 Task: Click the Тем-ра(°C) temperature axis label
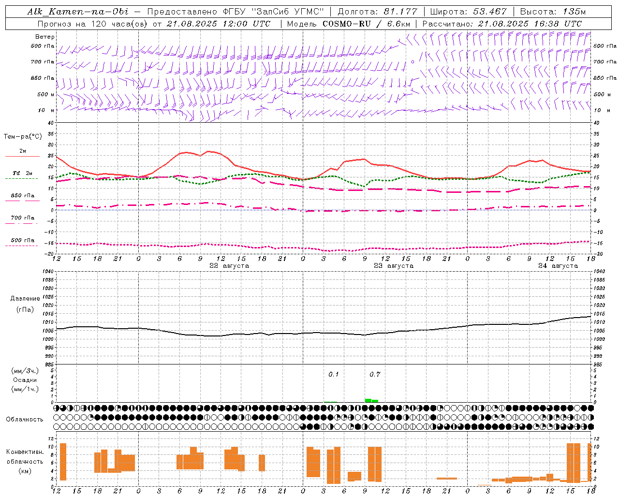pos(23,137)
